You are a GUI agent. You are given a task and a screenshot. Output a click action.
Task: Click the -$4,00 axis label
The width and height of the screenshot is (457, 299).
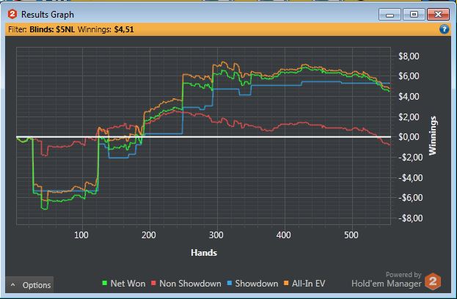pyautogui.click(x=410, y=177)
